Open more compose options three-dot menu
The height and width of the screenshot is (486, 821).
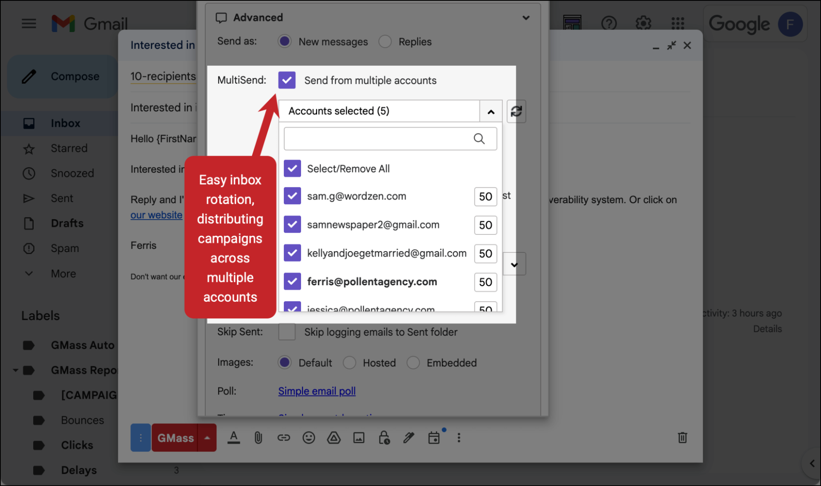tap(459, 438)
